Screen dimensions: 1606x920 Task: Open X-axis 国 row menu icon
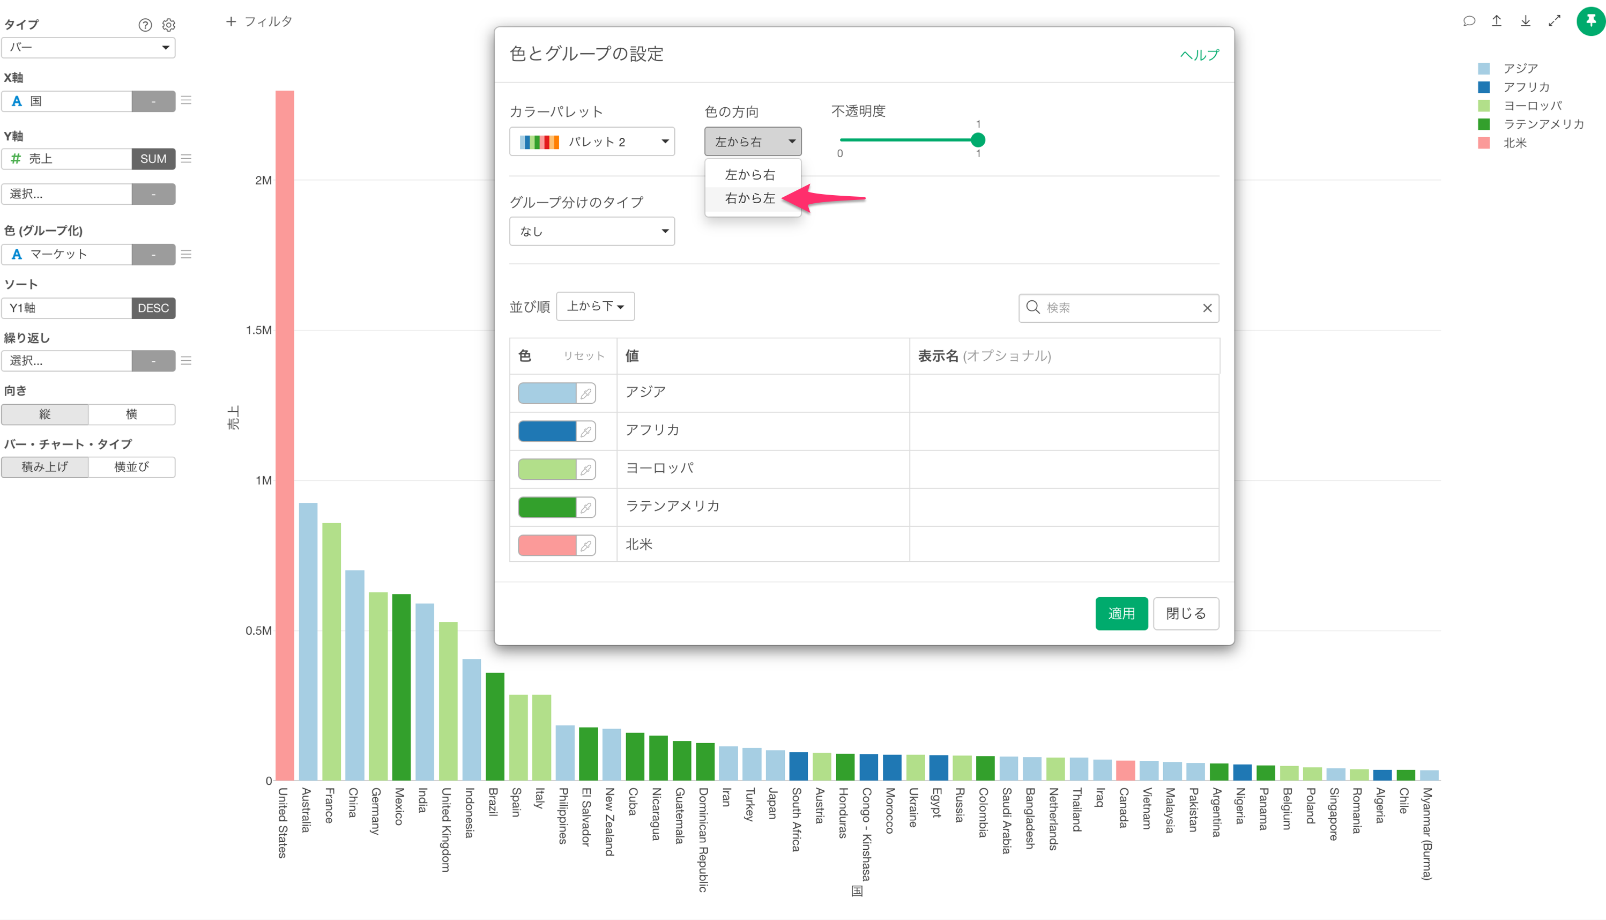tap(187, 100)
